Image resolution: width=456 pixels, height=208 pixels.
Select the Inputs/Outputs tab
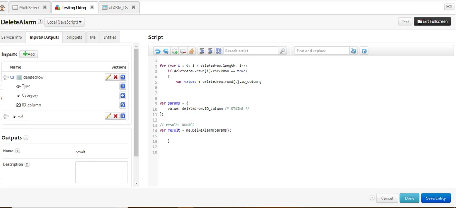tap(44, 37)
